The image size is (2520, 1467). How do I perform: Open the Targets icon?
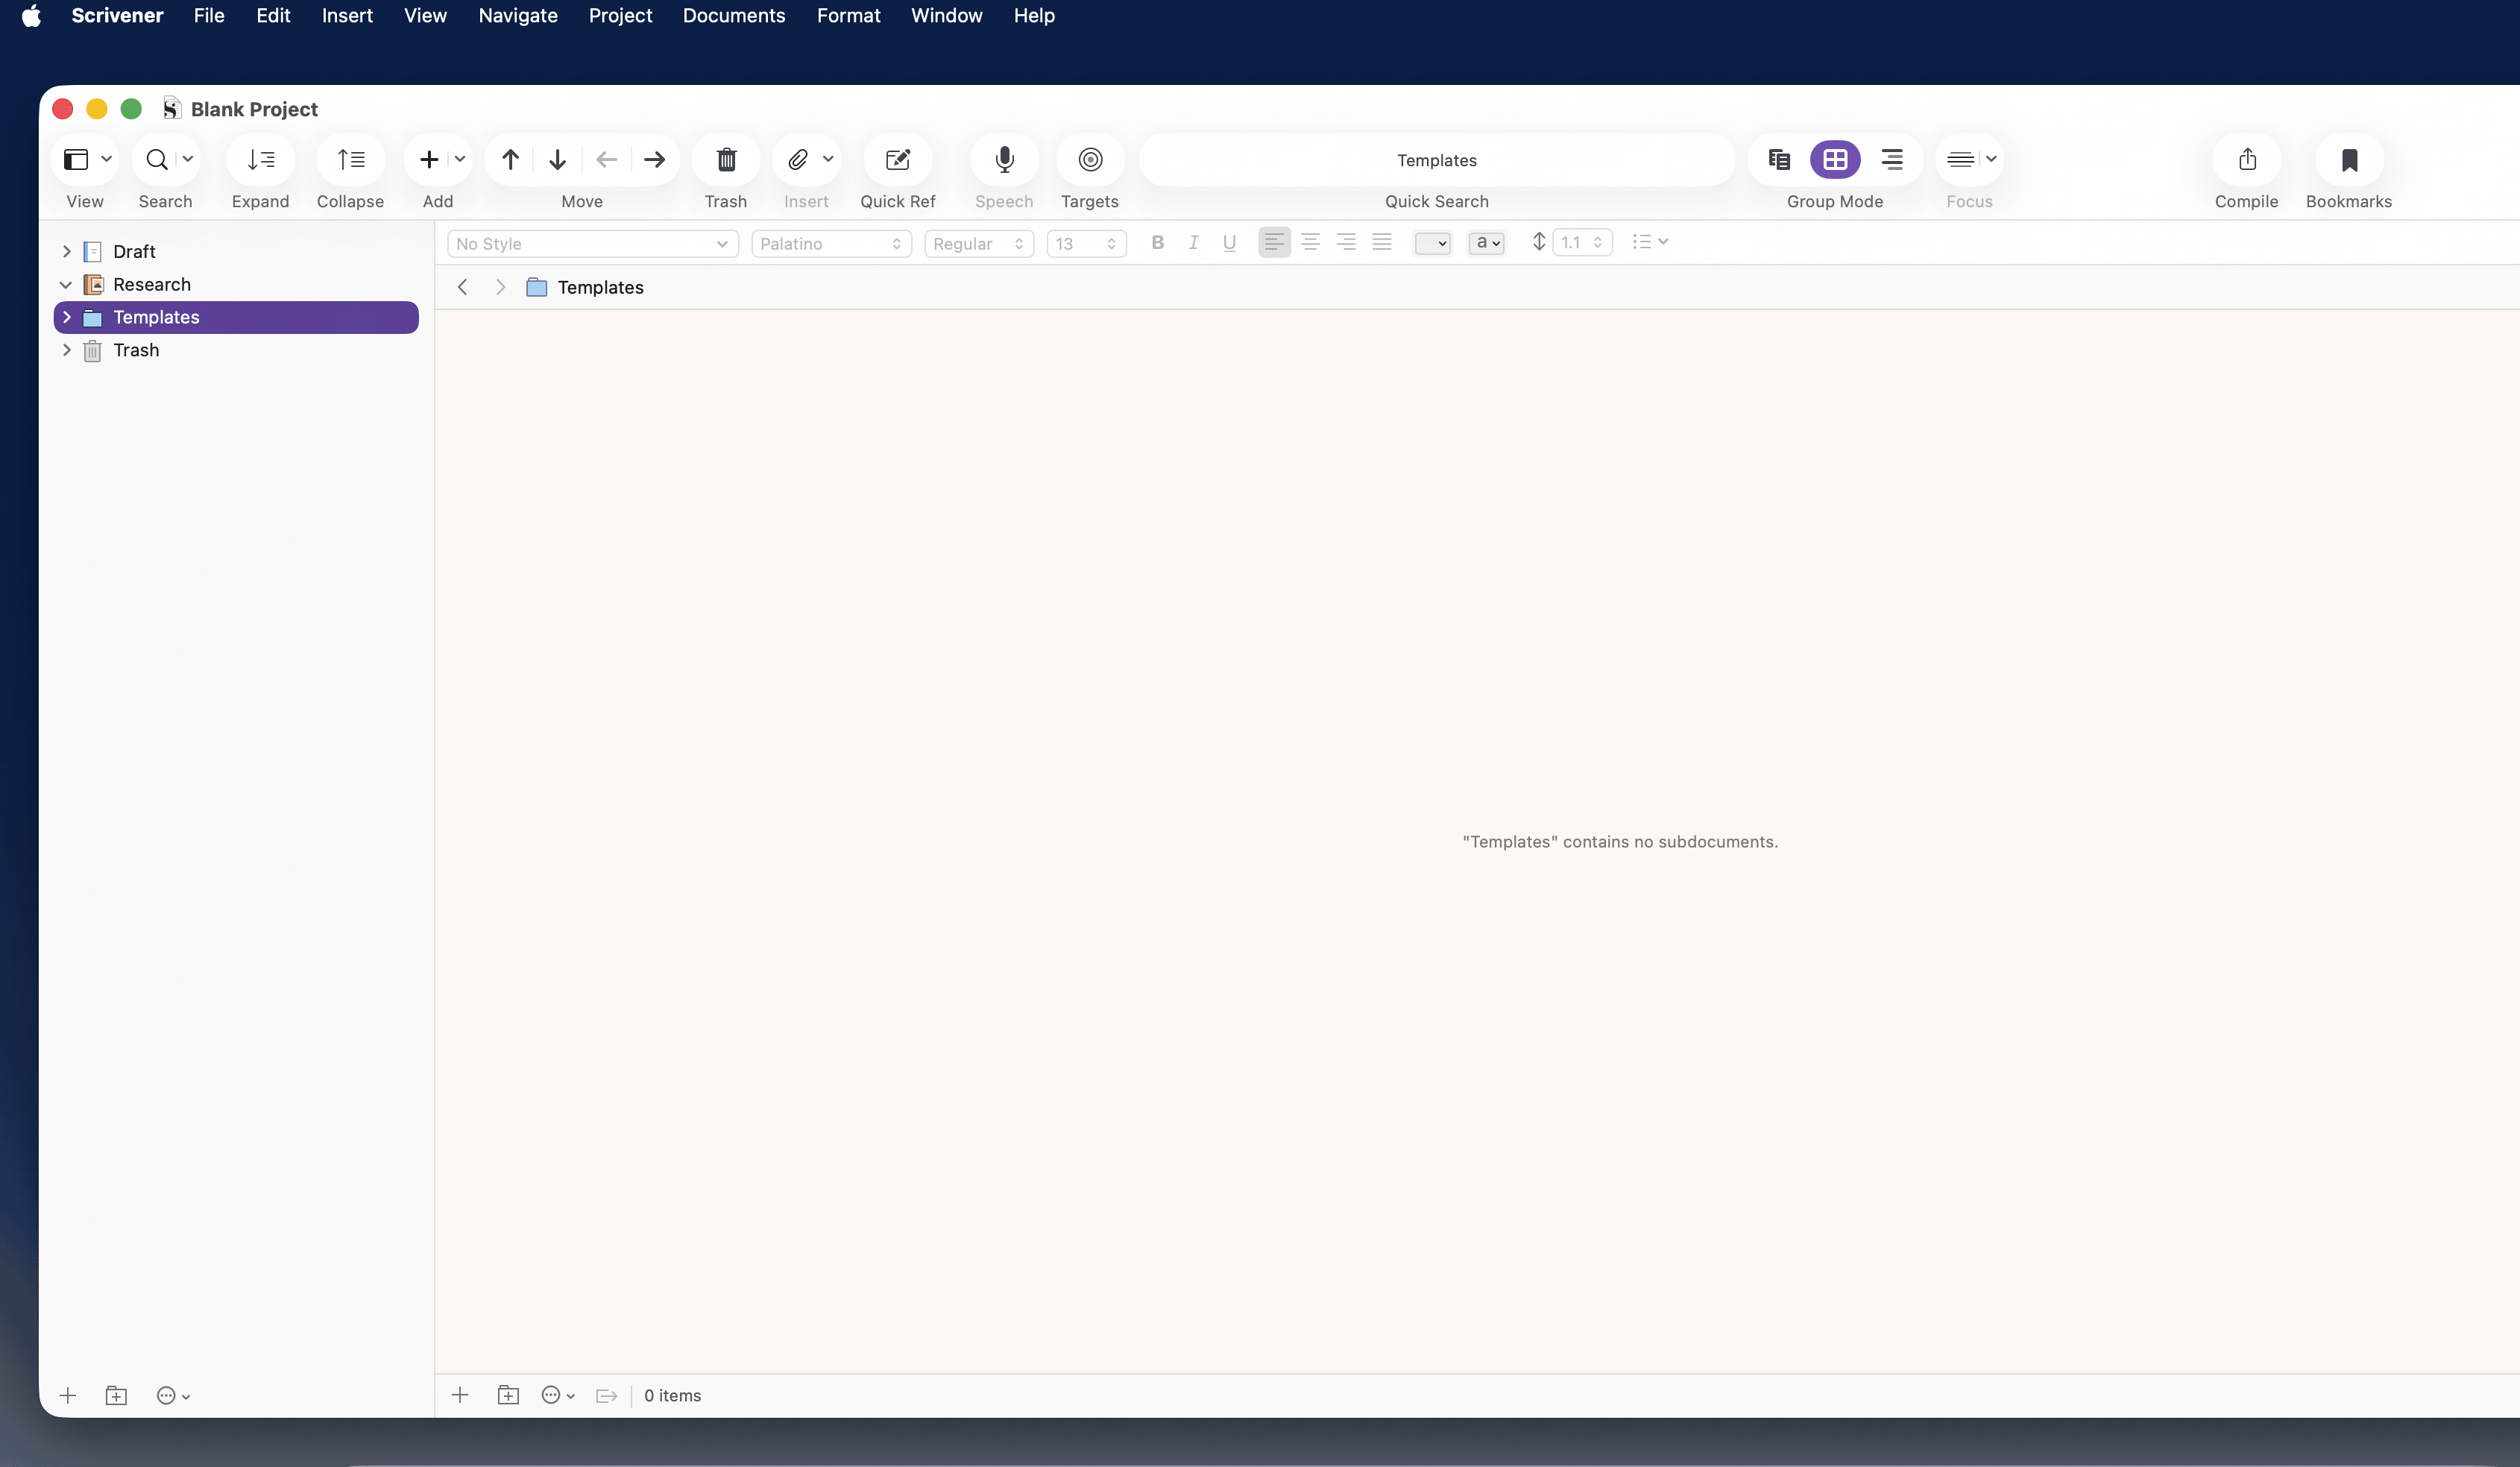[x=1091, y=159]
